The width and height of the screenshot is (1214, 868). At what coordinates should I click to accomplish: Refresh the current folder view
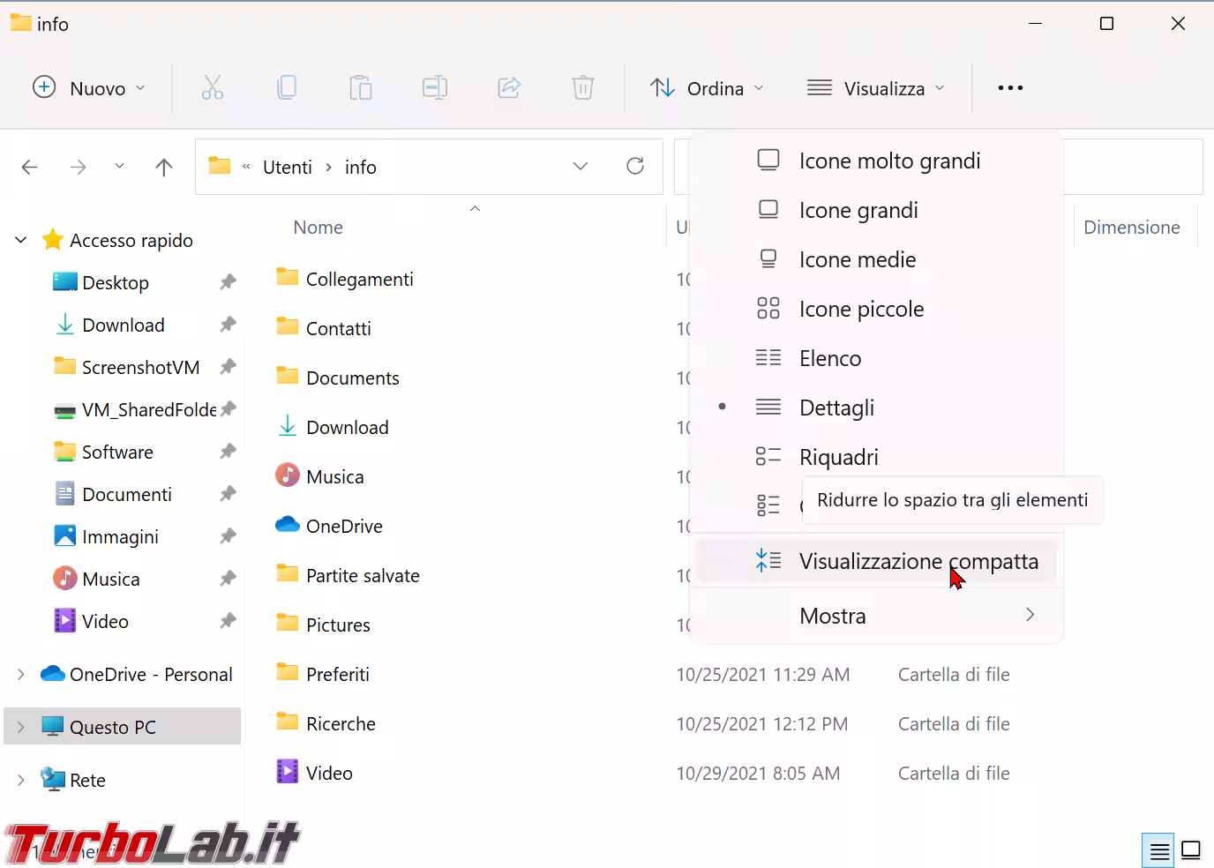point(635,167)
